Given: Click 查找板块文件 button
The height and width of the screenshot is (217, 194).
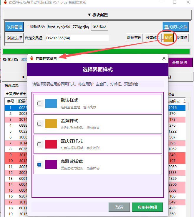Looking at the screenshot, I should pyautogui.click(x=176, y=27).
